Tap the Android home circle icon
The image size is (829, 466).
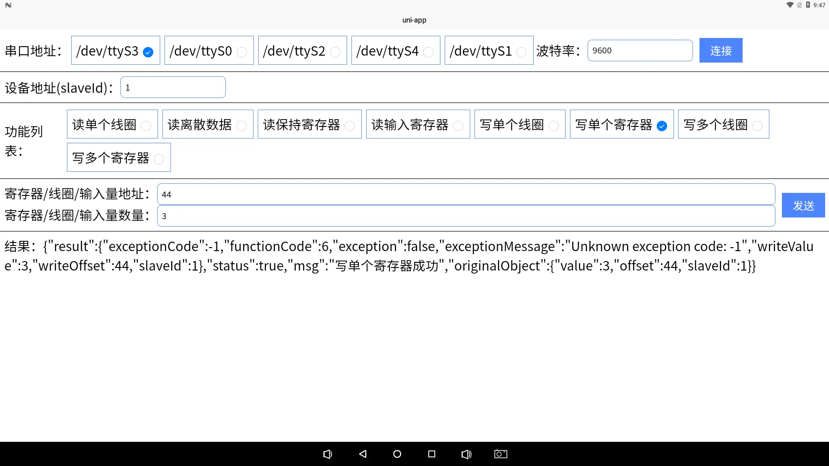pos(397,454)
